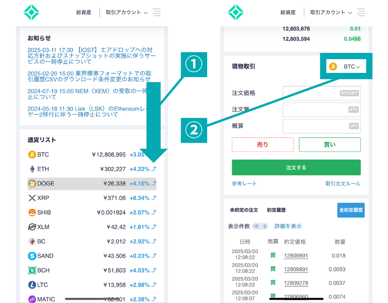Open the hamburger menu in right screen
Screen dimensions: 388x303
(360, 12)
